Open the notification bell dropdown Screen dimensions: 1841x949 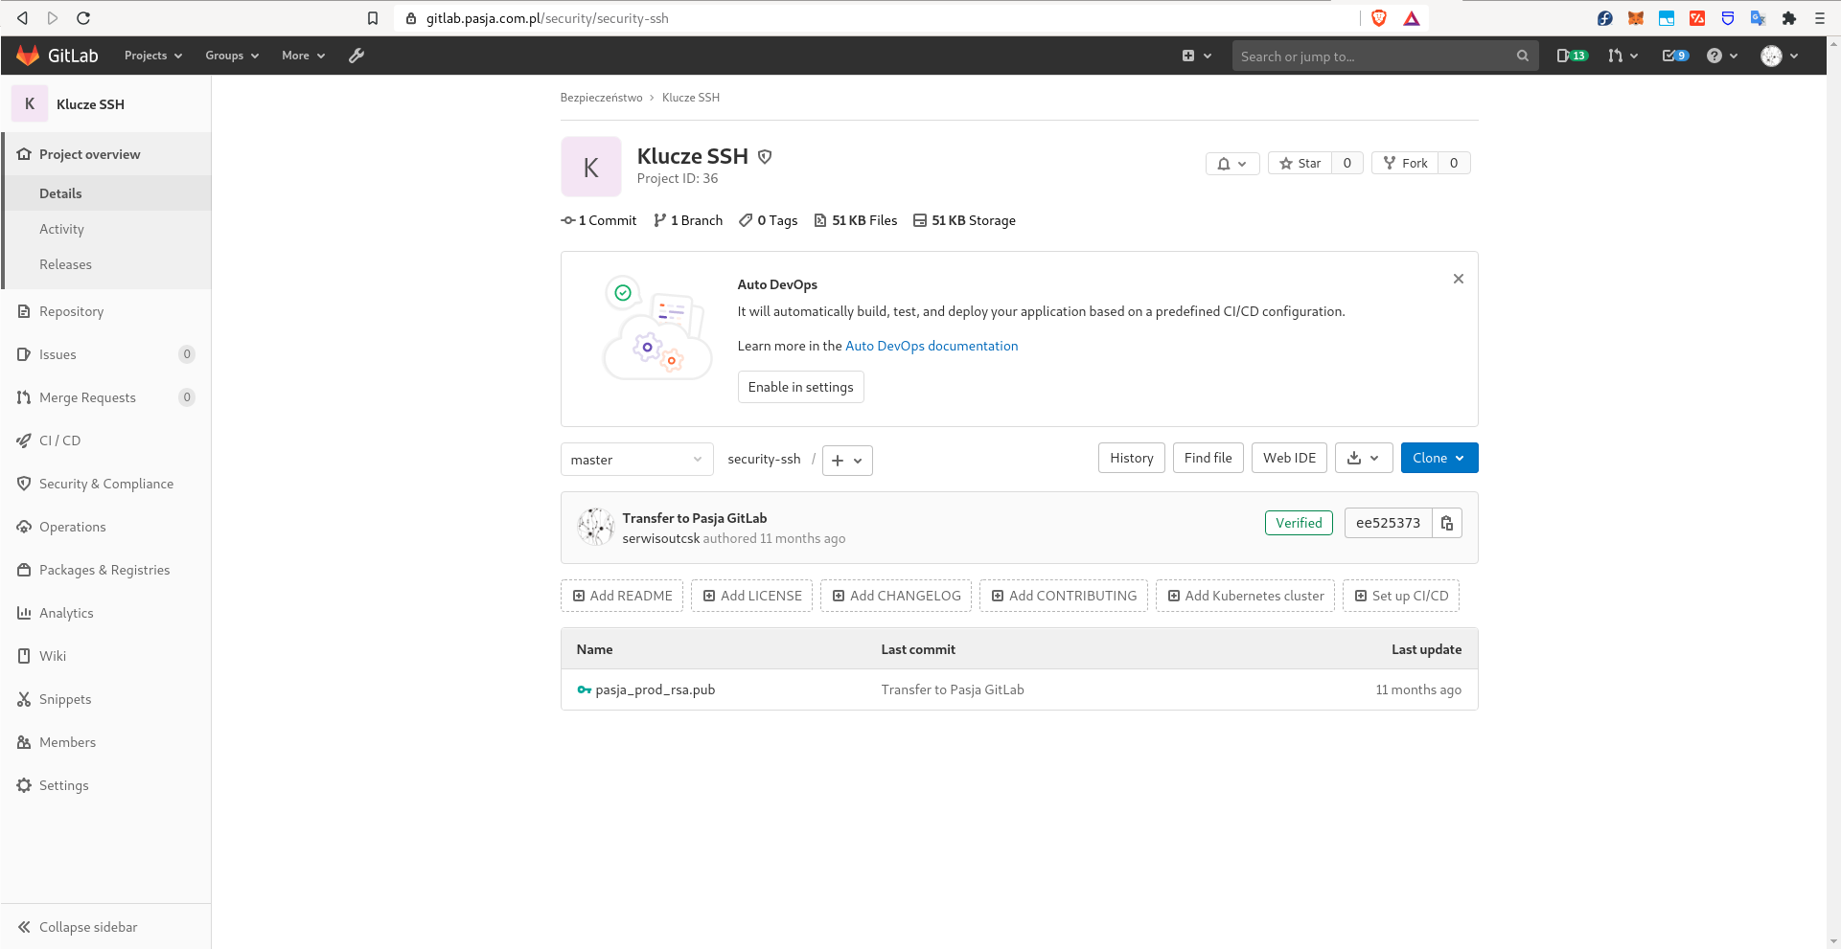coord(1232,164)
